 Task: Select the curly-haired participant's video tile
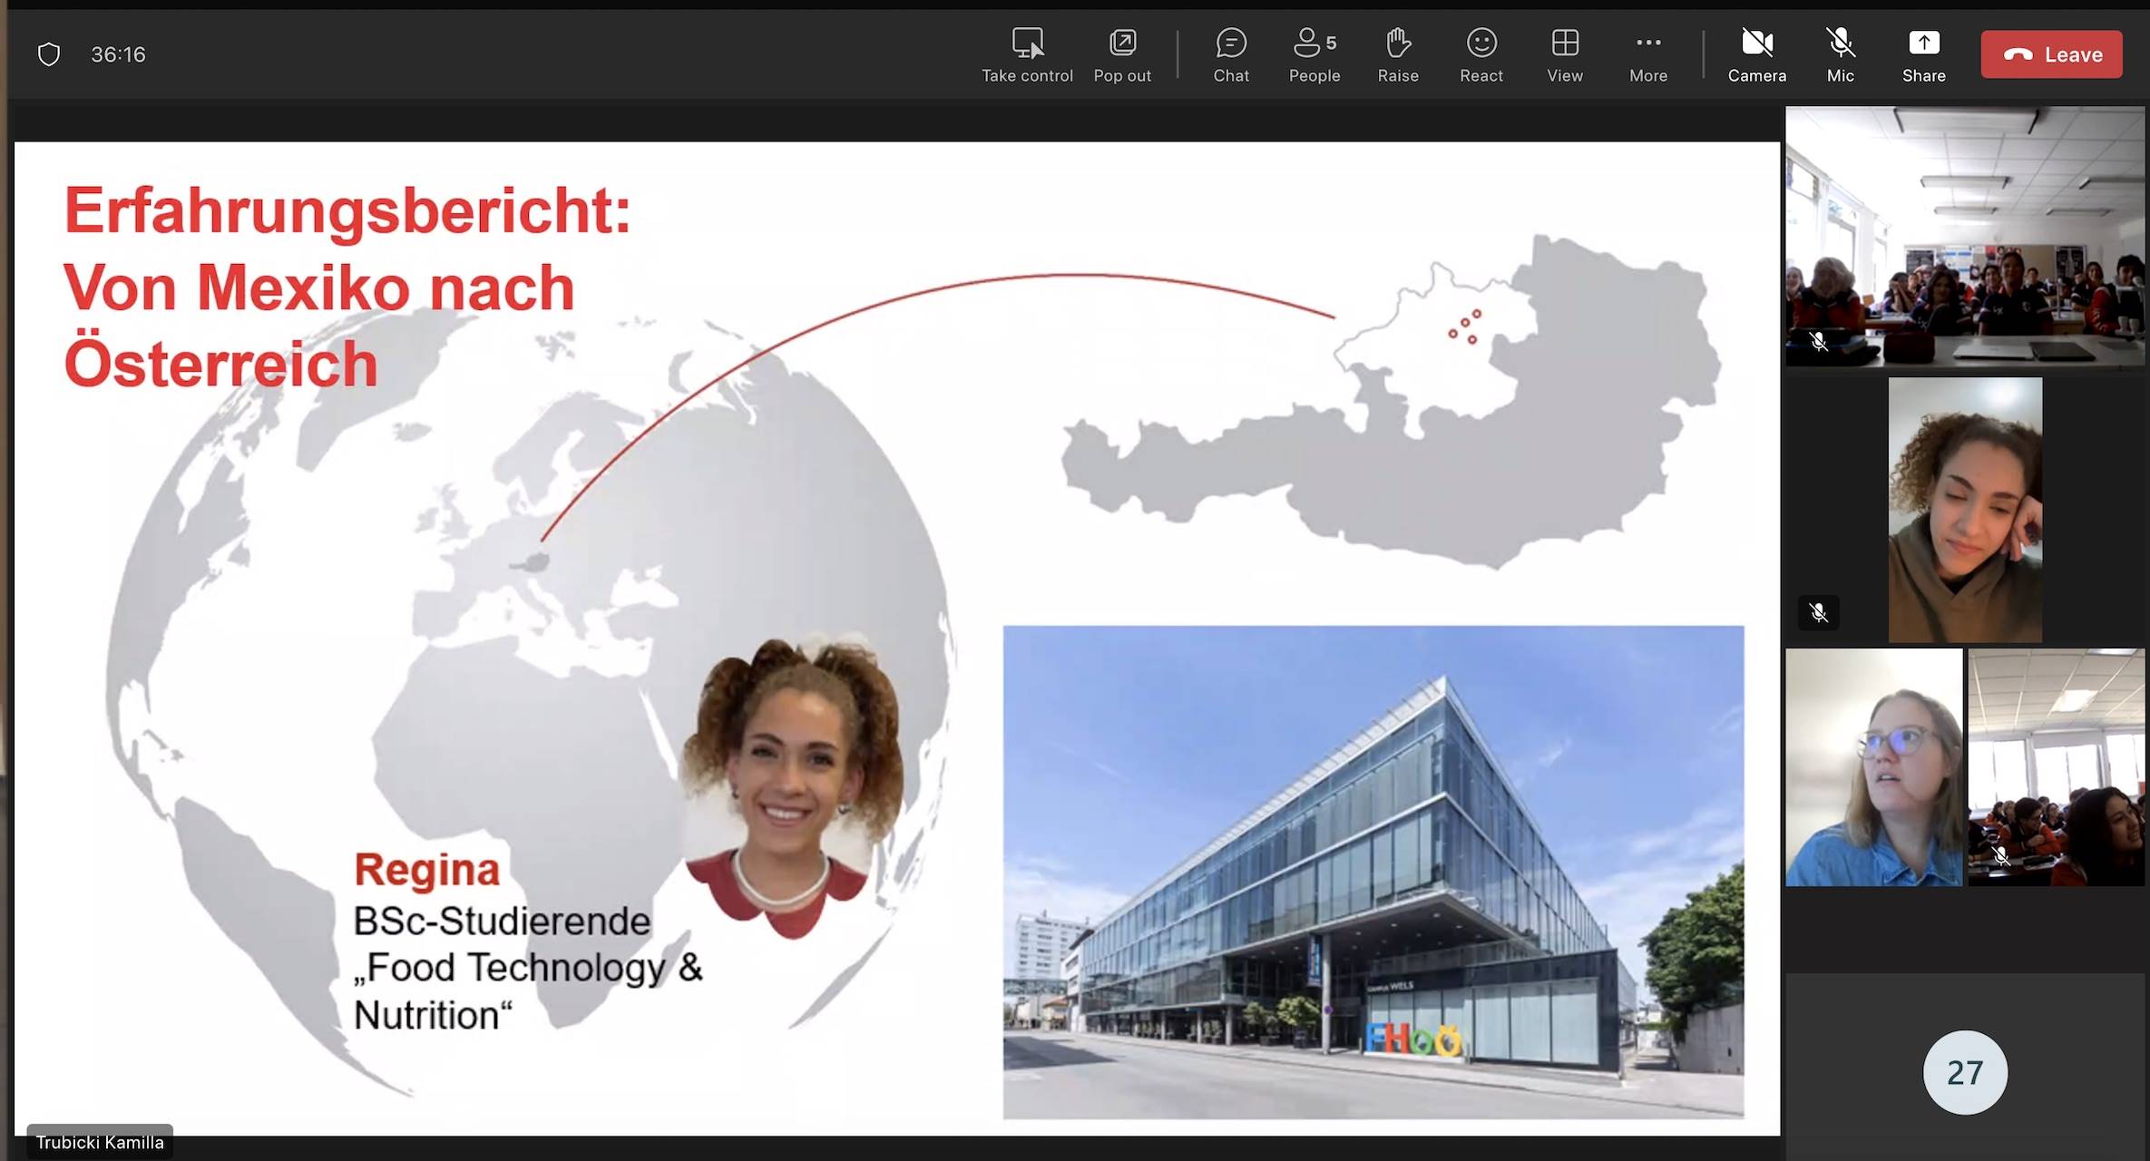(1964, 510)
